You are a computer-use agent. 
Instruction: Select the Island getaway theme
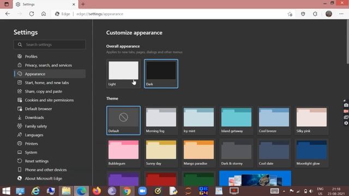[x=236, y=120]
